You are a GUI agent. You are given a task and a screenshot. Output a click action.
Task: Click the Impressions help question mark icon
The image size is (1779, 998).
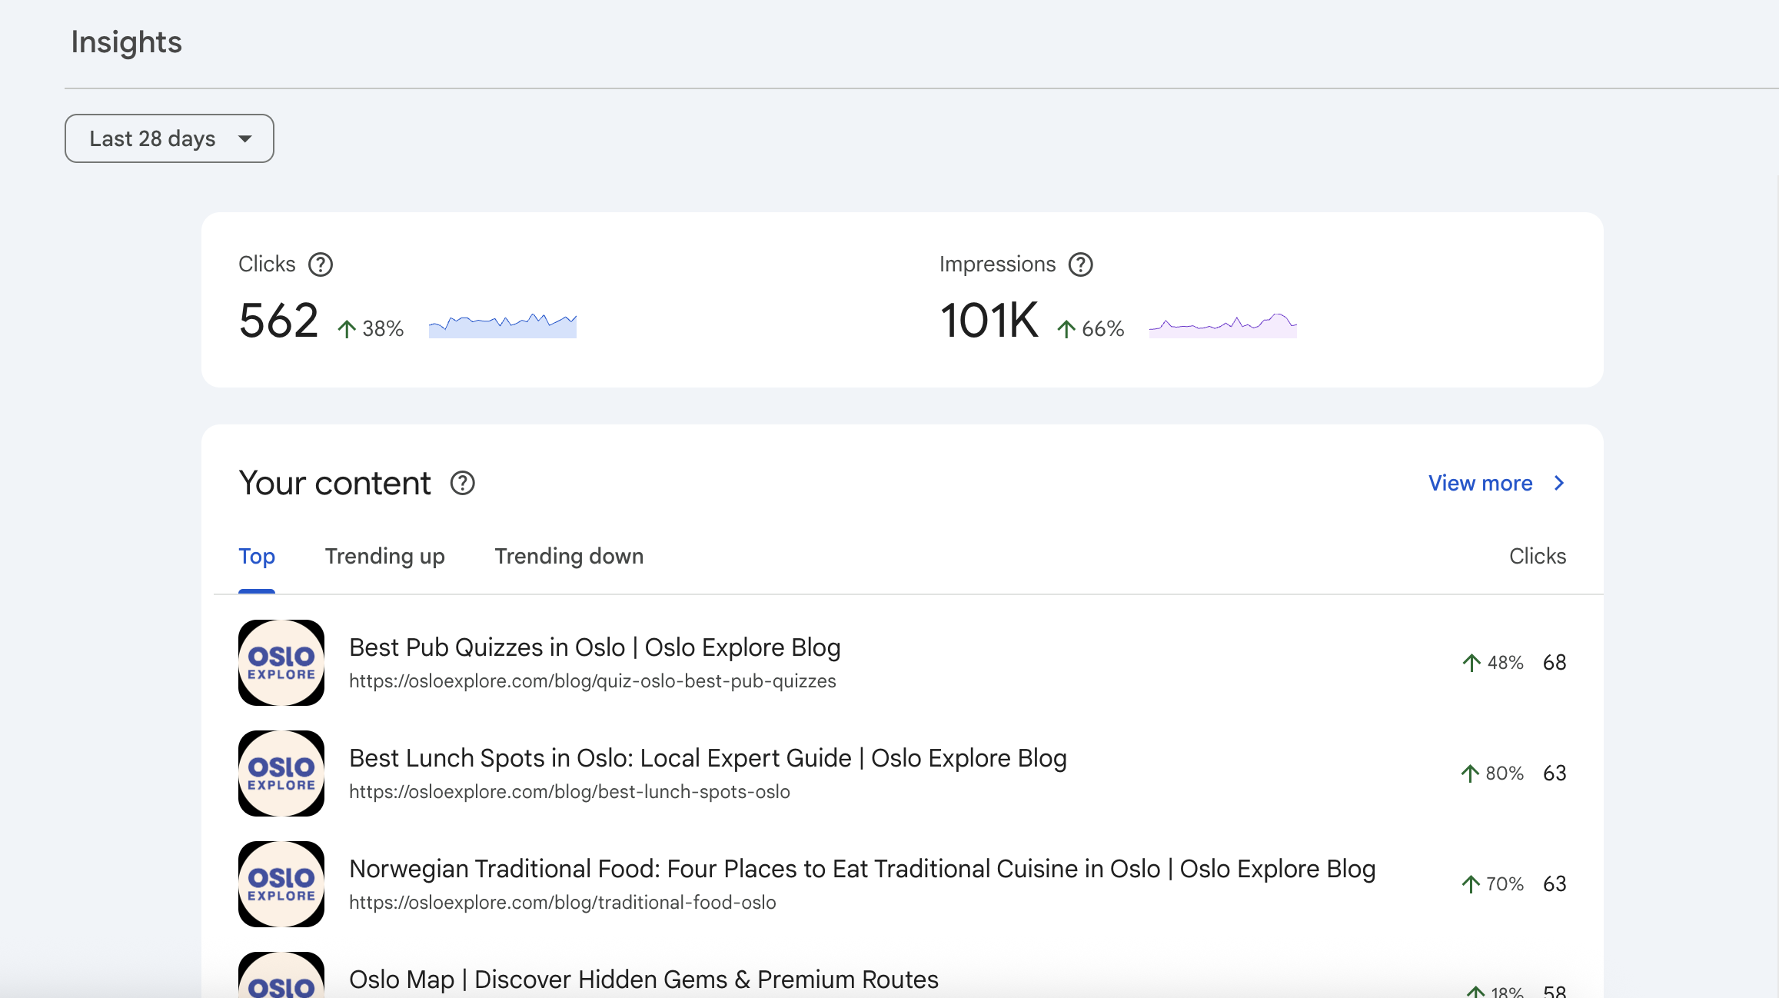tap(1081, 264)
